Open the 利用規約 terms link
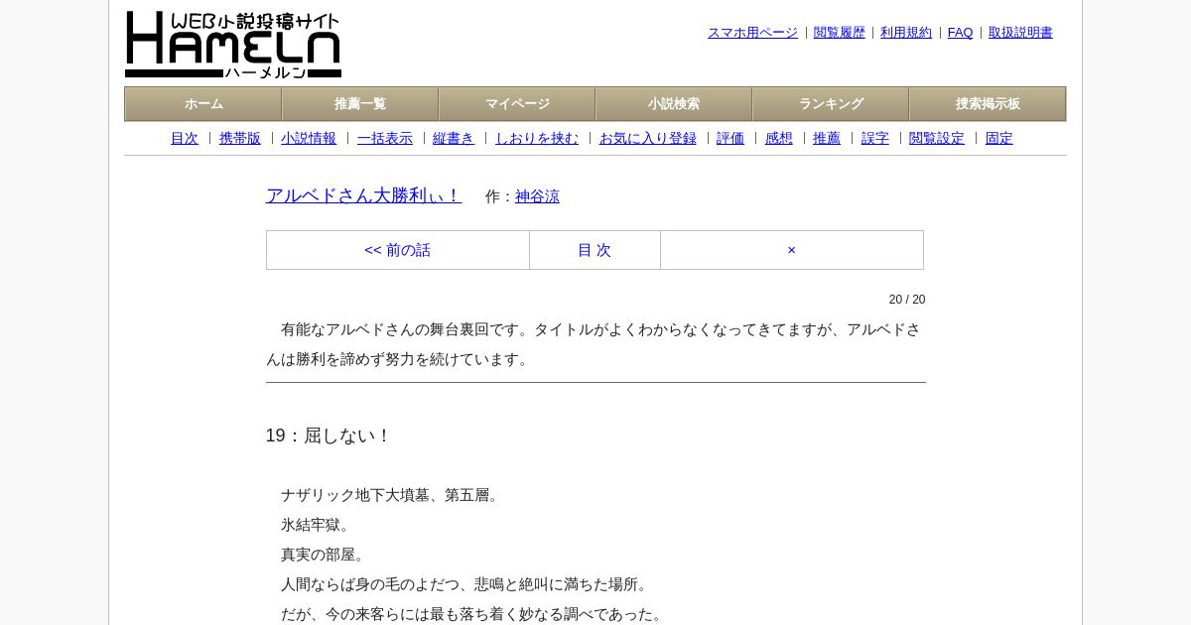Viewport: 1191px width, 625px height. 906,33
